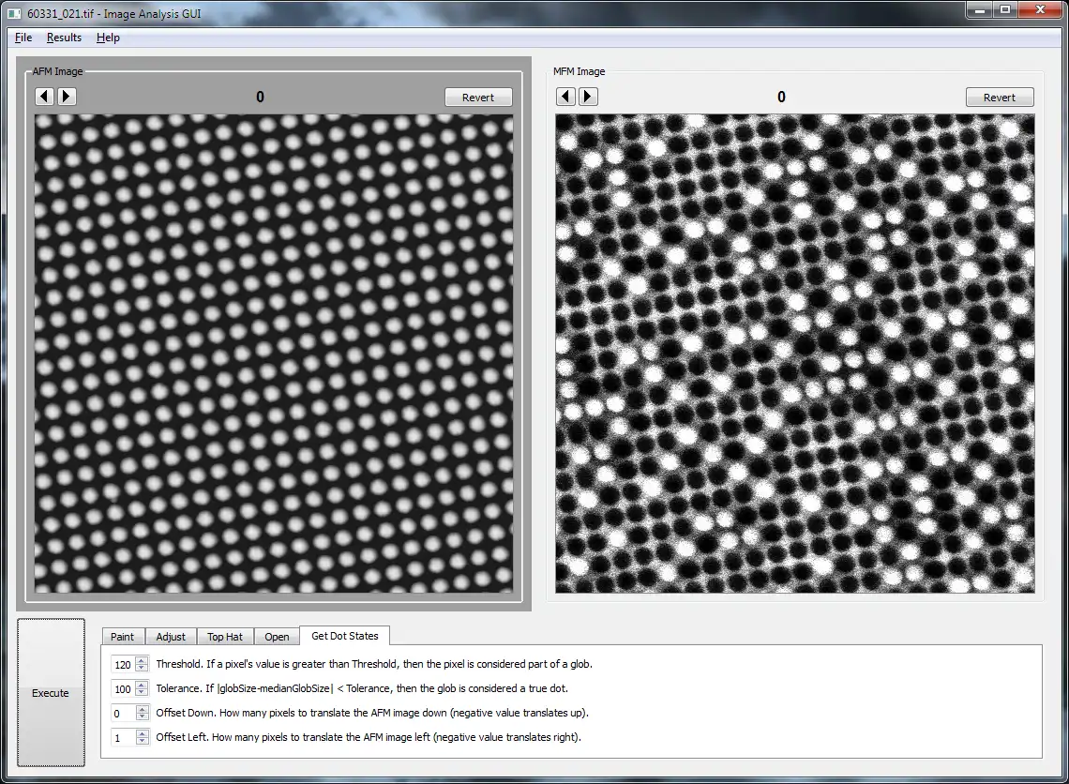Click the Offset Left description text
The width and height of the screenshot is (1069, 784).
click(369, 737)
